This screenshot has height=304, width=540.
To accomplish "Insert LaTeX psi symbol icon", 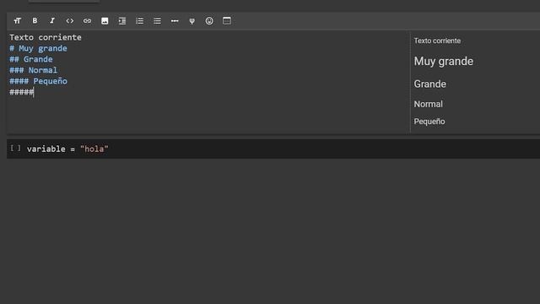I will (192, 21).
